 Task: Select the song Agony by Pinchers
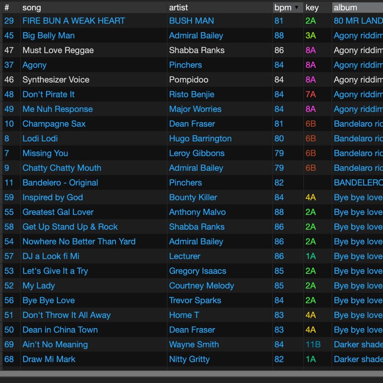click(34, 65)
